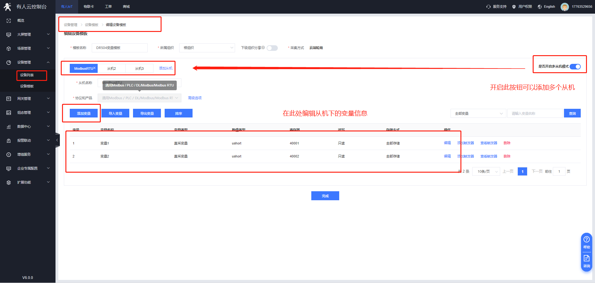Close the ModbusRTU slave tab
The image size is (595, 283).
[94, 68]
